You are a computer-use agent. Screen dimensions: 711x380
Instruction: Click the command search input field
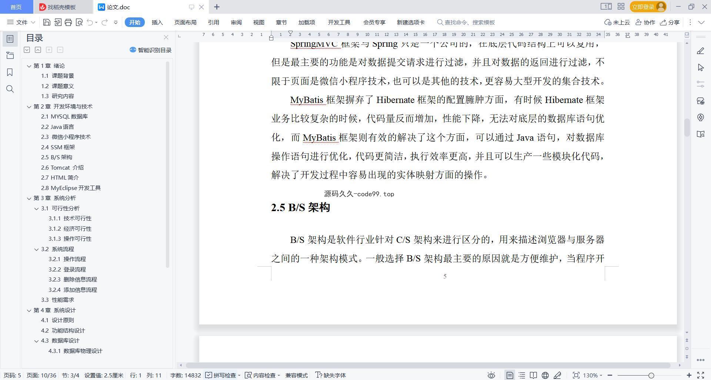tap(470, 22)
